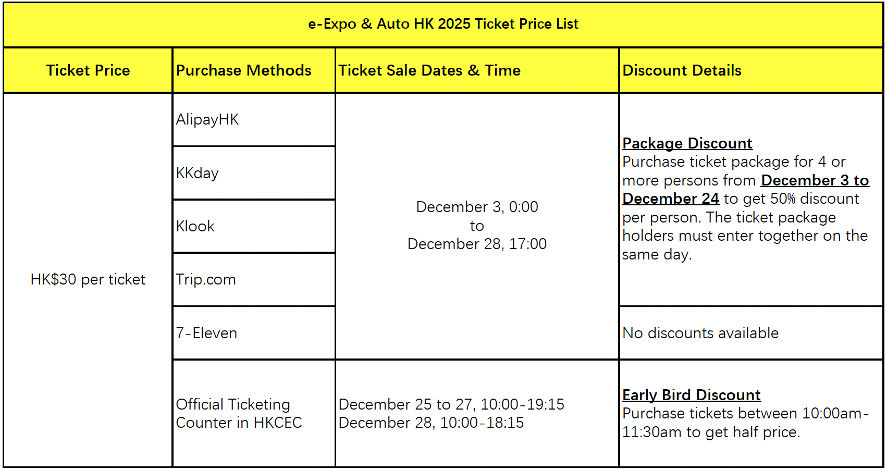Select the HK$30 per ticket cell

point(88,279)
